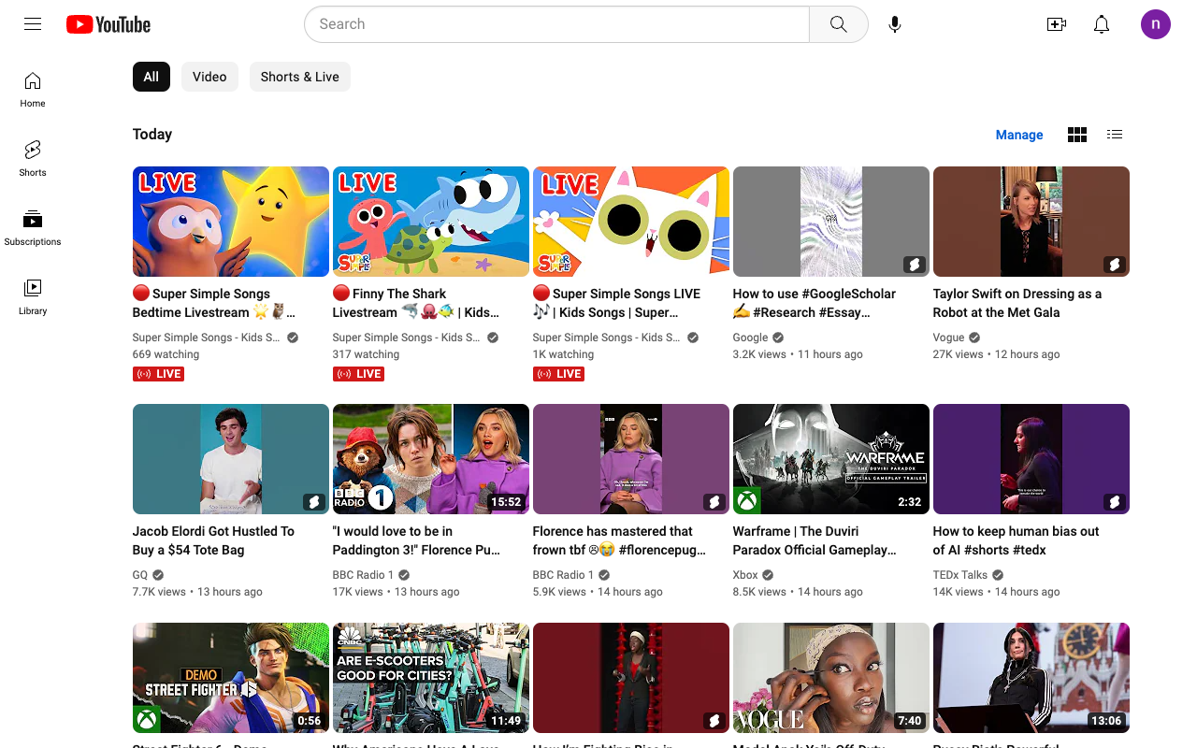Click verified badge next to TEDx Talks
This screenshot has width=1197, height=748.
point(998,575)
